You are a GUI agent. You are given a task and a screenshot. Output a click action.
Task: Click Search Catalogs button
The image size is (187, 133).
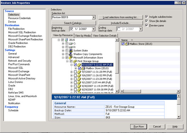click(74, 23)
